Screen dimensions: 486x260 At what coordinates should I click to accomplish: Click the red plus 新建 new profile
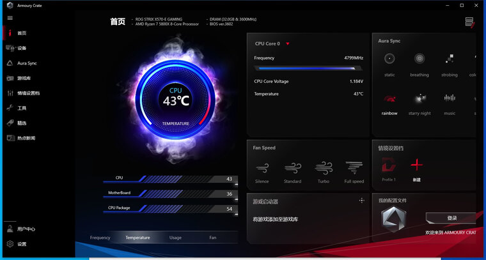[416, 169]
